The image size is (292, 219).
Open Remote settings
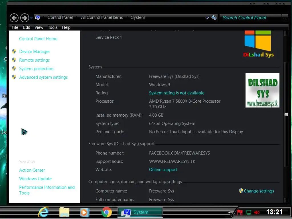tap(35, 60)
